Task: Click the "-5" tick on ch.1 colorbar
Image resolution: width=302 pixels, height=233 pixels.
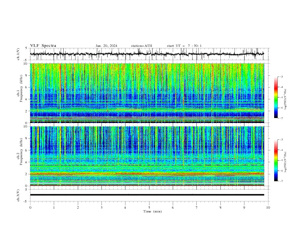Action: click(x=281, y=97)
